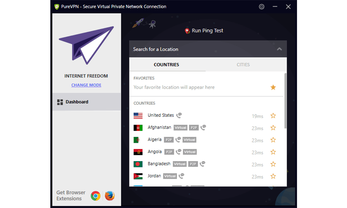Click the purple paper plane mode logo
The height and width of the screenshot is (208, 347).
click(86, 45)
